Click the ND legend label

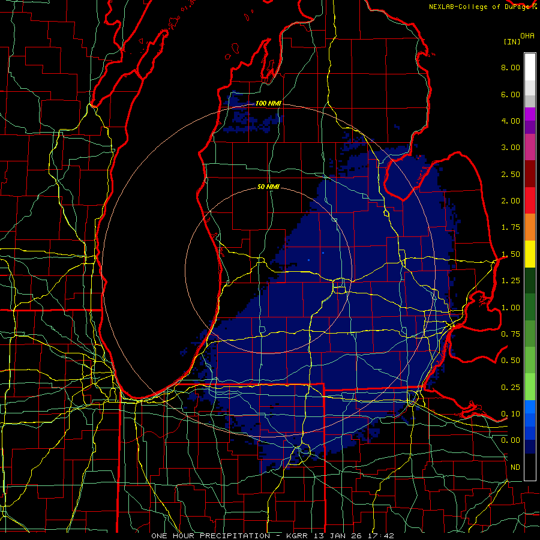click(515, 467)
